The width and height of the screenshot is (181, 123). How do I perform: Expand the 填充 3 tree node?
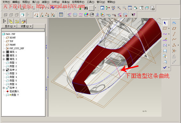[x=4, y=59]
